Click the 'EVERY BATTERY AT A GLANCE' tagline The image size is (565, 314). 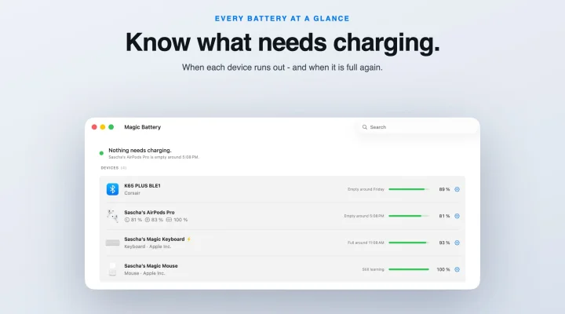pyautogui.click(x=282, y=18)
